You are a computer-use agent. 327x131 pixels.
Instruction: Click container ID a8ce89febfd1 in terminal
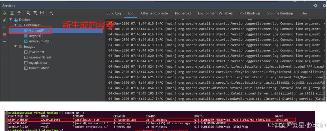click(x=18, y=123)
